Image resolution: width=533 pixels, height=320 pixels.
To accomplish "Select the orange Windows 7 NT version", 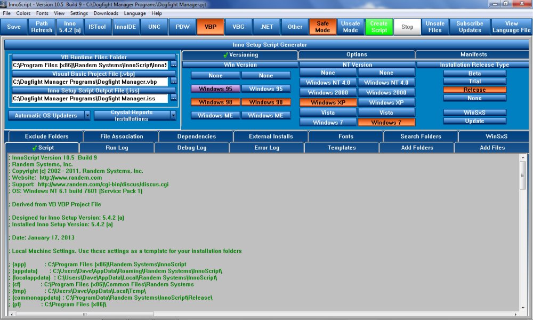I will (386, 123).
